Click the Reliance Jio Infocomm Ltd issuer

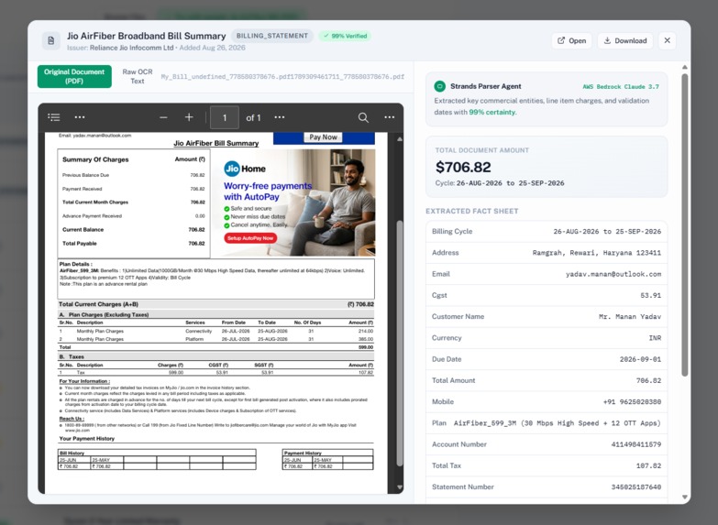[x=131, y=48]
